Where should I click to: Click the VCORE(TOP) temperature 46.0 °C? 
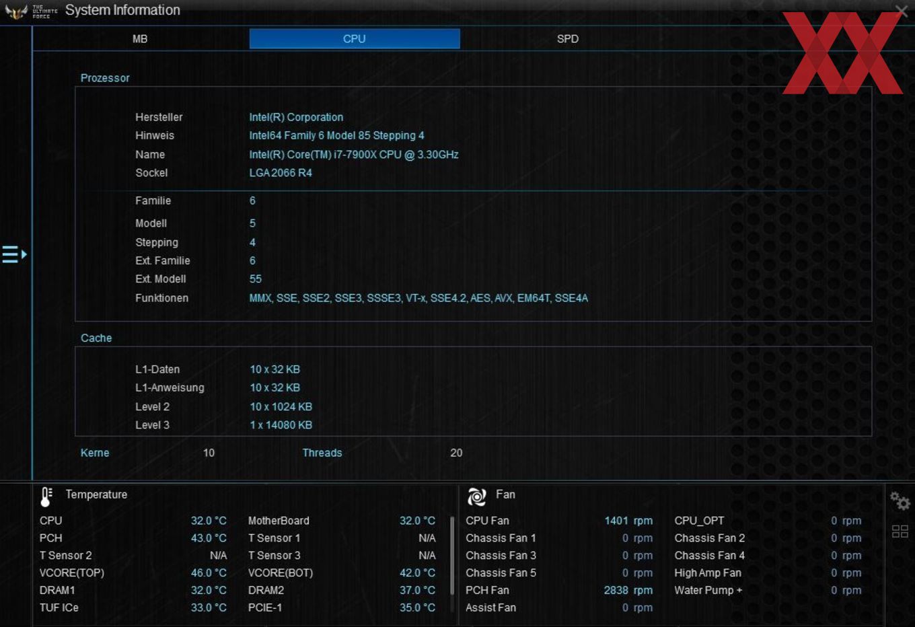(209, 573)
